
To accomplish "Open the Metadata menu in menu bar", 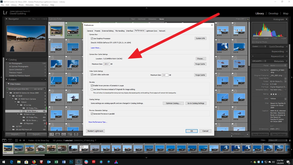I will pos(30,5).
